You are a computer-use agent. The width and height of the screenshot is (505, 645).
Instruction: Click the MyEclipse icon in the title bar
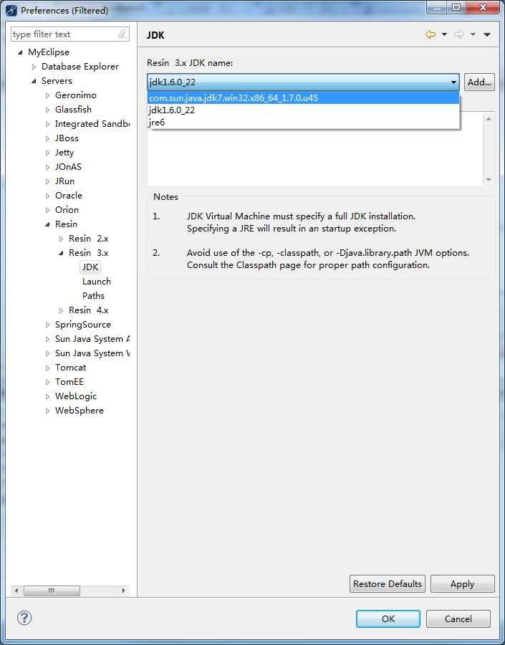11,10
